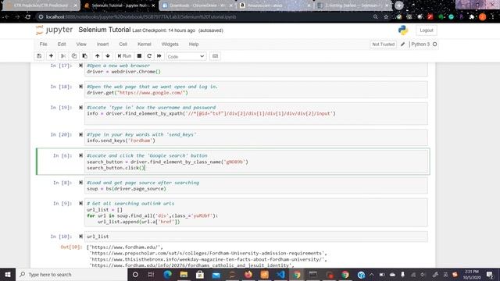Move selected cell down with the arrow
The height and width of the screenshot is (281, 500).
[x=108, y=56]
